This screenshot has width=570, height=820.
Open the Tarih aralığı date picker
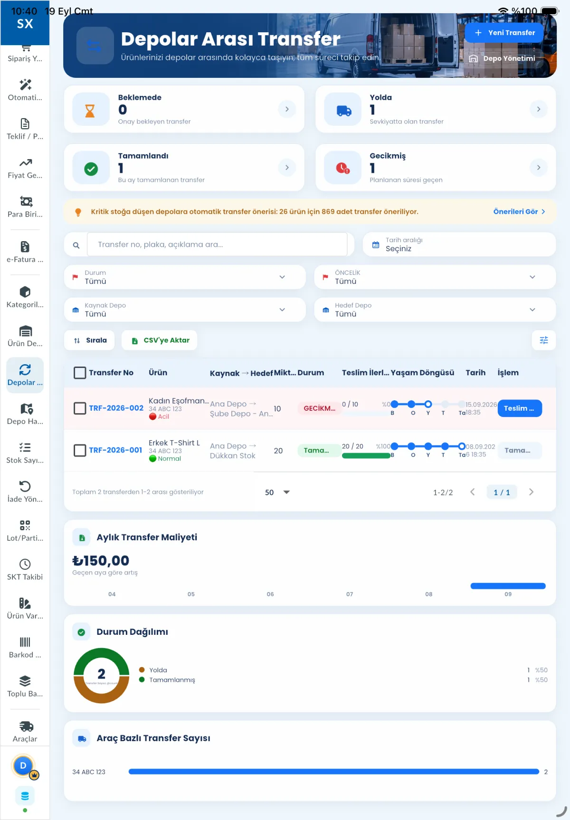click(x=459, y=245)
